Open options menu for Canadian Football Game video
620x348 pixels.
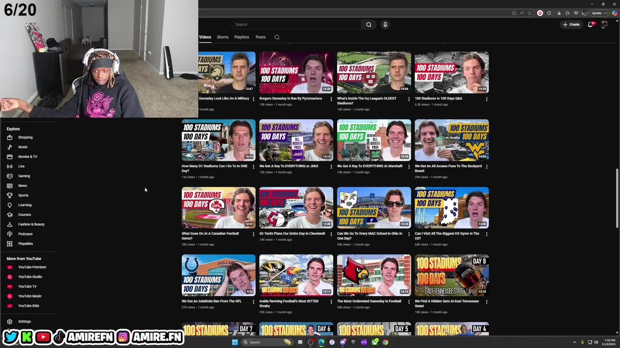[x=253, y=234]
